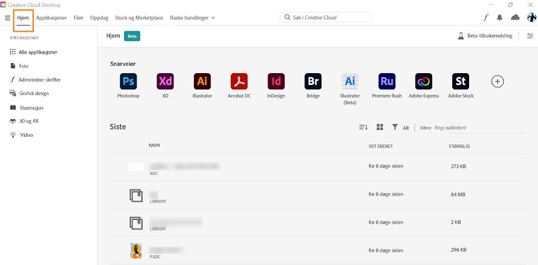Open the Applikasjoner tab
This screenshot has width=538, height=265.
pos(51,17)
